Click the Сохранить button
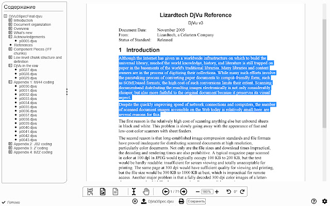This screenshot has width=330, height=206. click(196, 201)
